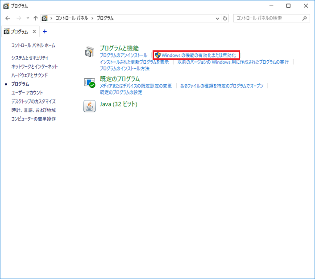Screen dimensions: 315x279
Task: Click the title bar program icon
Action: (6, 6)
